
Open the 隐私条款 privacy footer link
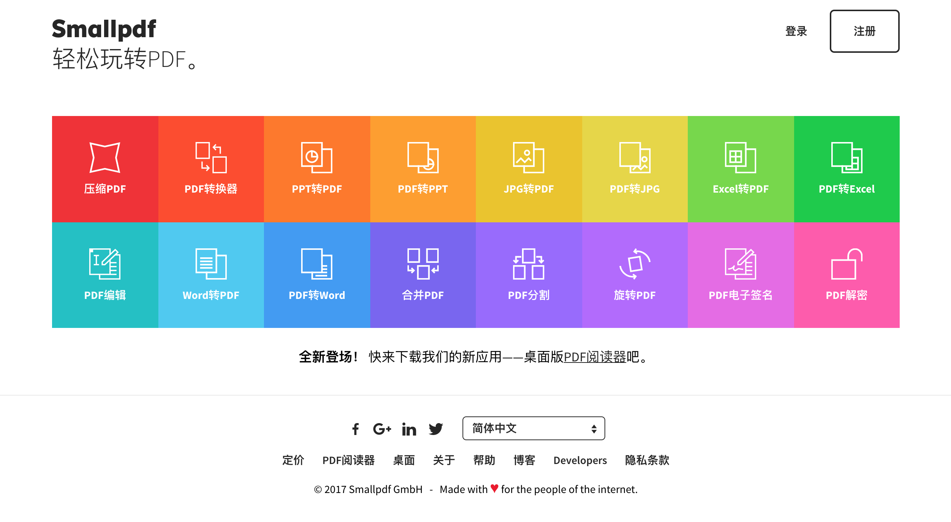click(x=647, y=460)
